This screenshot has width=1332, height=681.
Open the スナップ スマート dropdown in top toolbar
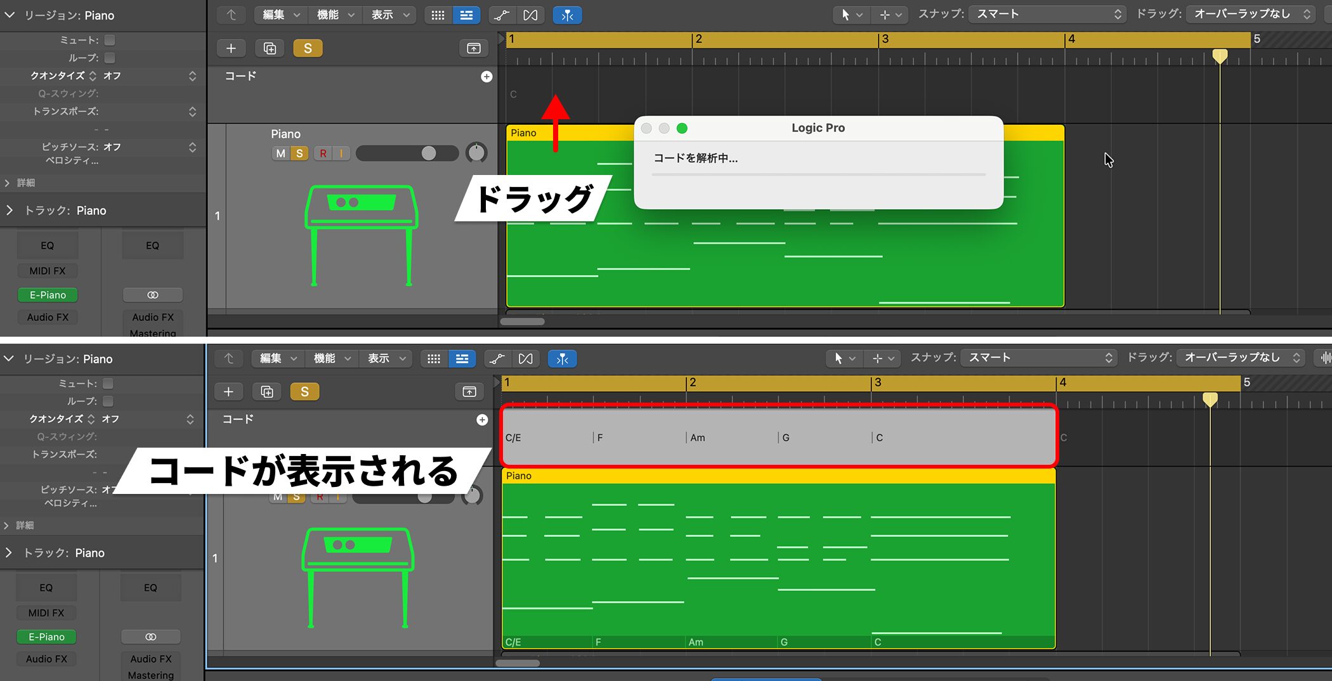coord(1047,14)
